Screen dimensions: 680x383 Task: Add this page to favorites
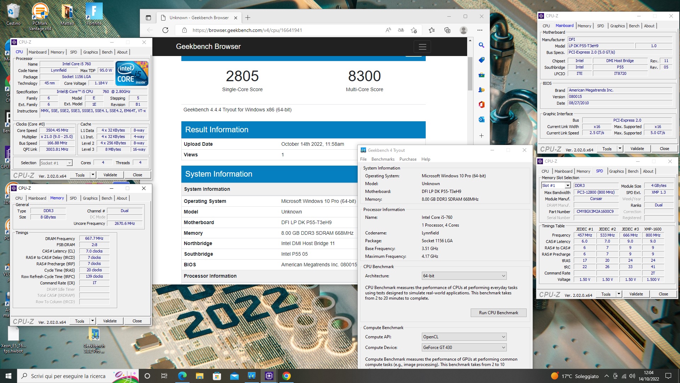pos(414,30)
